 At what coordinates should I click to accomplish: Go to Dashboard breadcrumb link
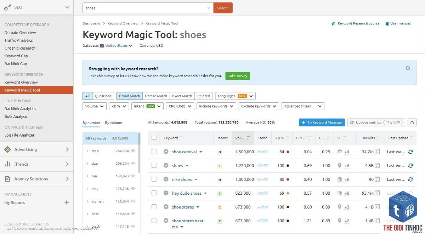tap(91, 23)
